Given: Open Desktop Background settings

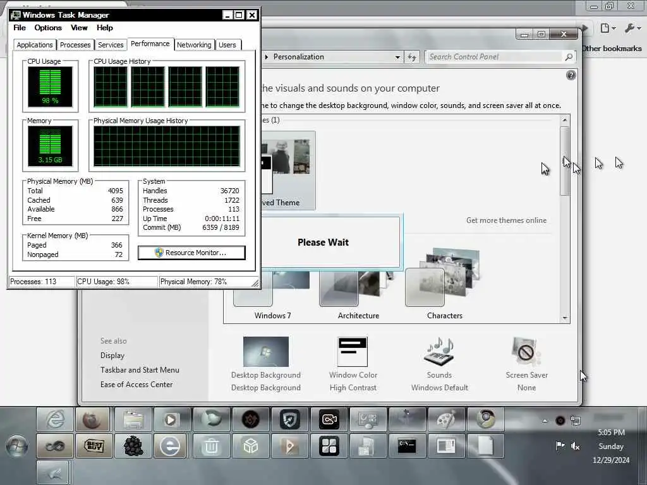Looking at the screenshot, I should tap(266, 364).
